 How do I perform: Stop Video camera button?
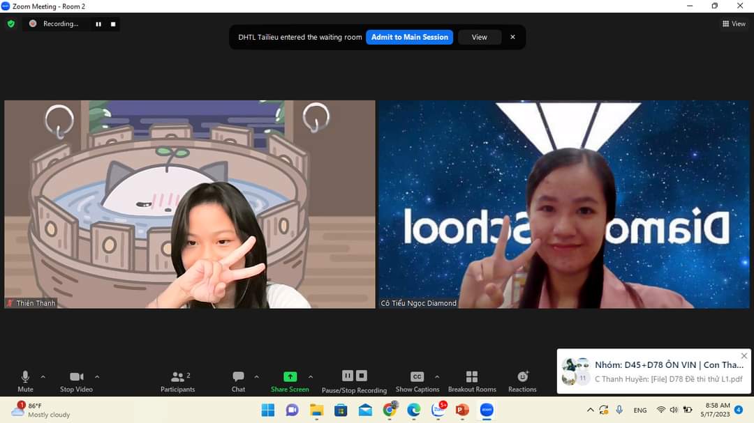(77, 381)
